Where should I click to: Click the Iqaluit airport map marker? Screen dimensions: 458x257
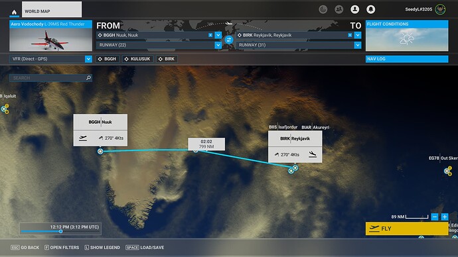tap(5, 109)
